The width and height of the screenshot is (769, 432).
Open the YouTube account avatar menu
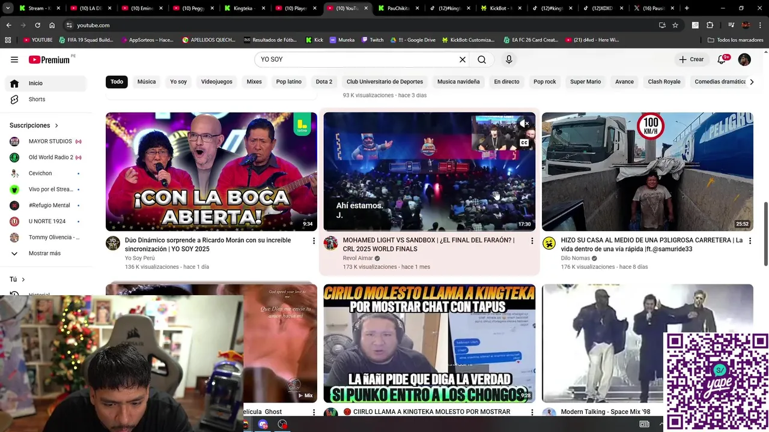(x=744, y=59)
